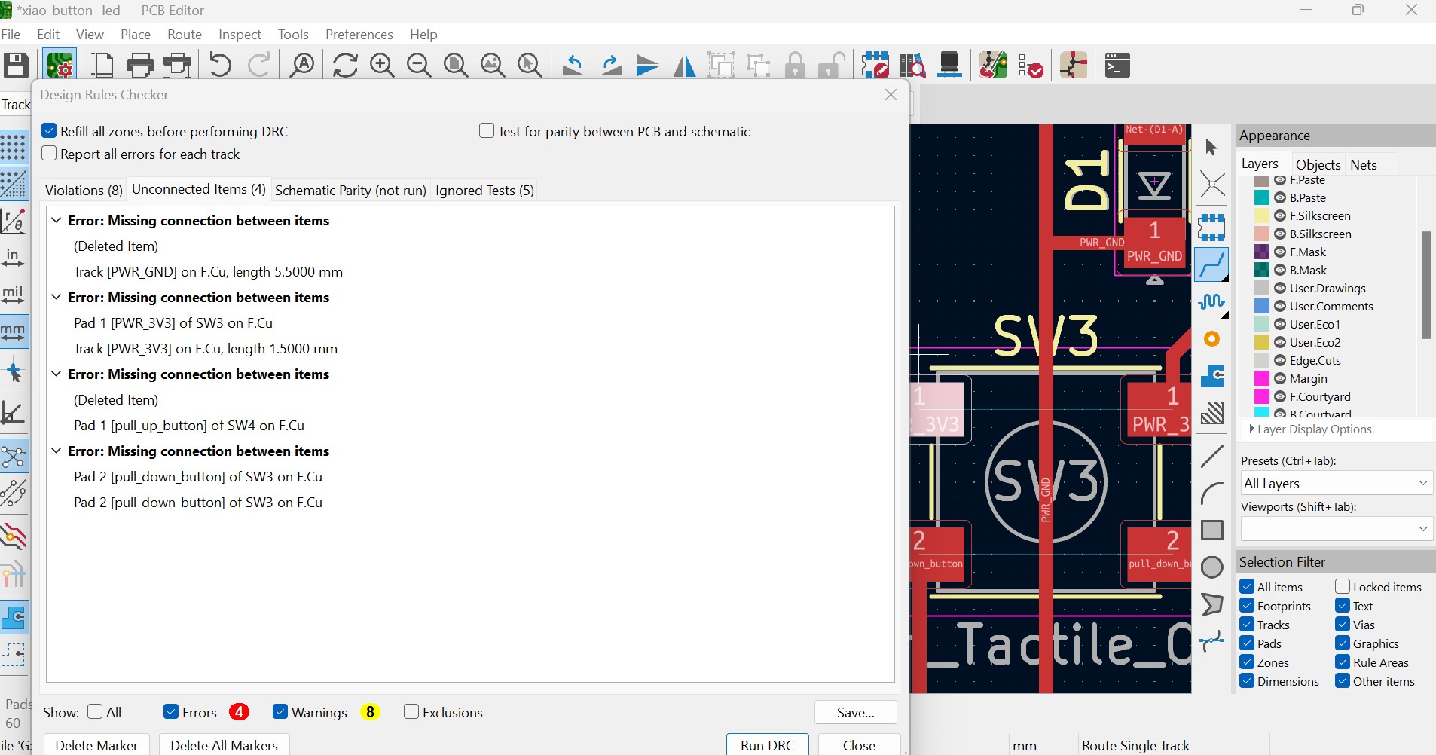This screenshot has height=755, width=1436.
Task: Click the Undo arrow icon
Action: pyautogui.click(x=220, y=66)
